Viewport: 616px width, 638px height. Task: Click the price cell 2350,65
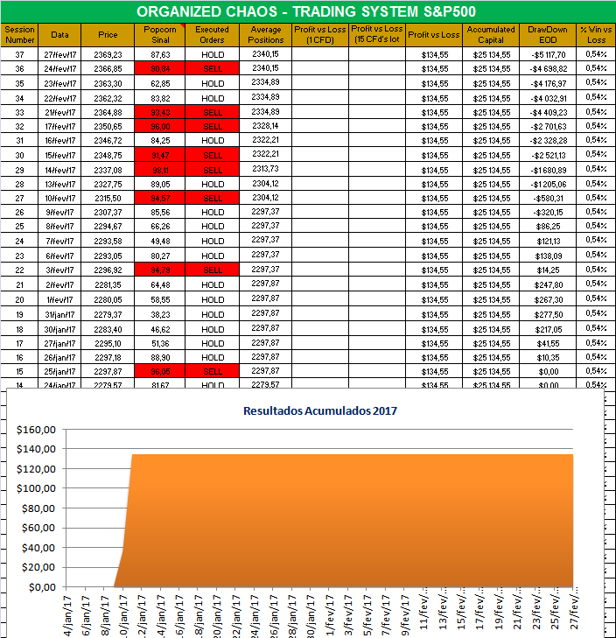pyautogui.click(x=108, y=127)
